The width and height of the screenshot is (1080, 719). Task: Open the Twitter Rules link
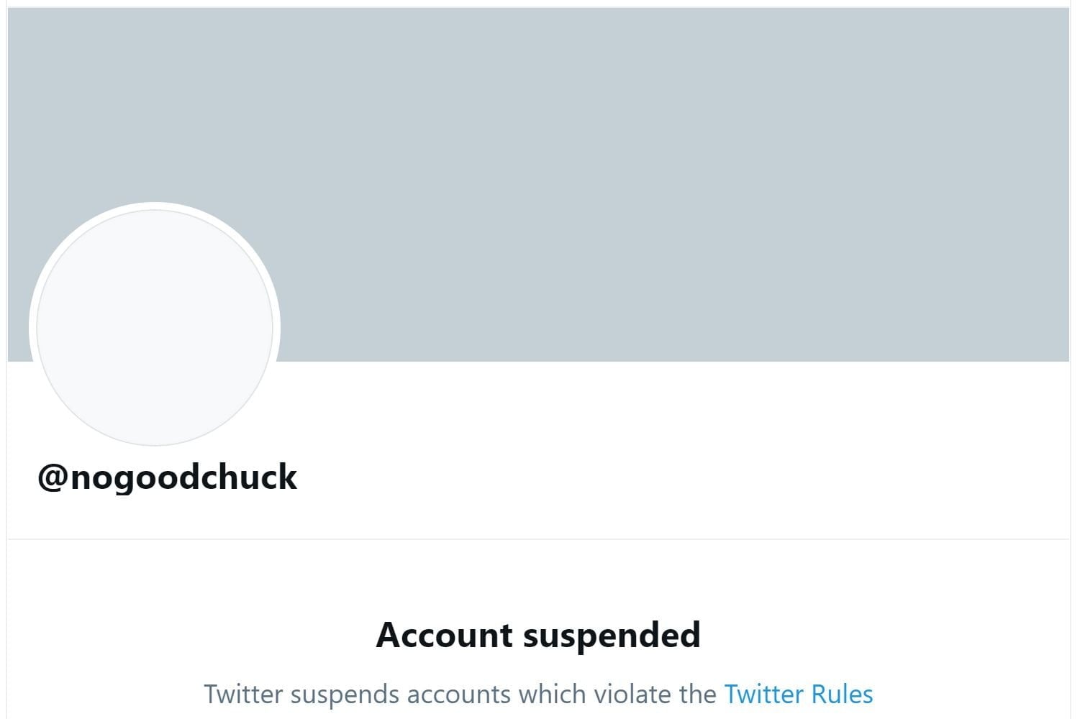tap(798, 695)
